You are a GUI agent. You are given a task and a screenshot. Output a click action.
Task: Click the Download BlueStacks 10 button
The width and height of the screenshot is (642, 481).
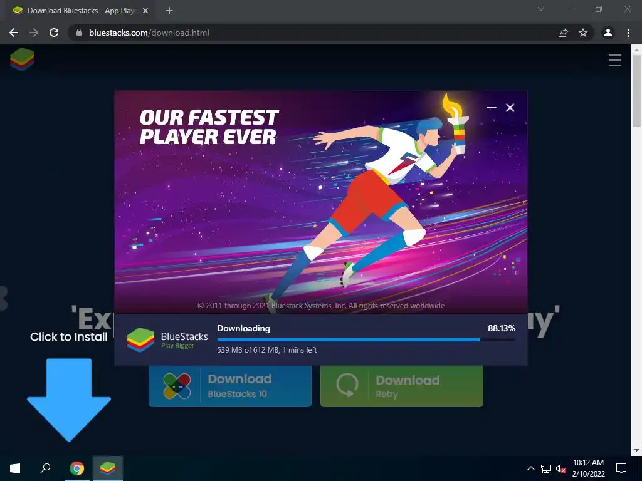pos(229,386)
